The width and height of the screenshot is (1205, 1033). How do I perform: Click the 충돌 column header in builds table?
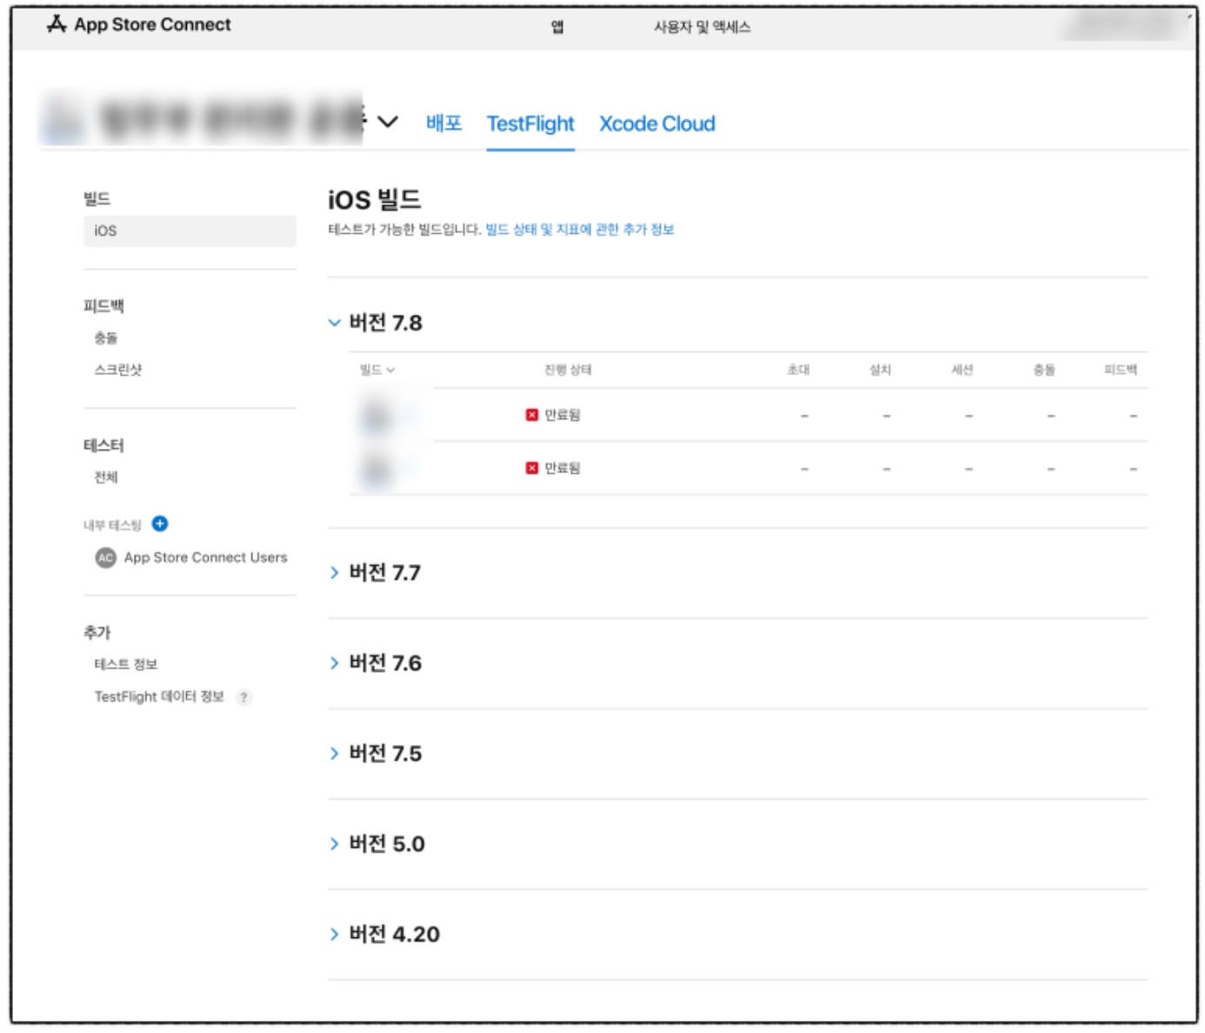coord(1044,370)
